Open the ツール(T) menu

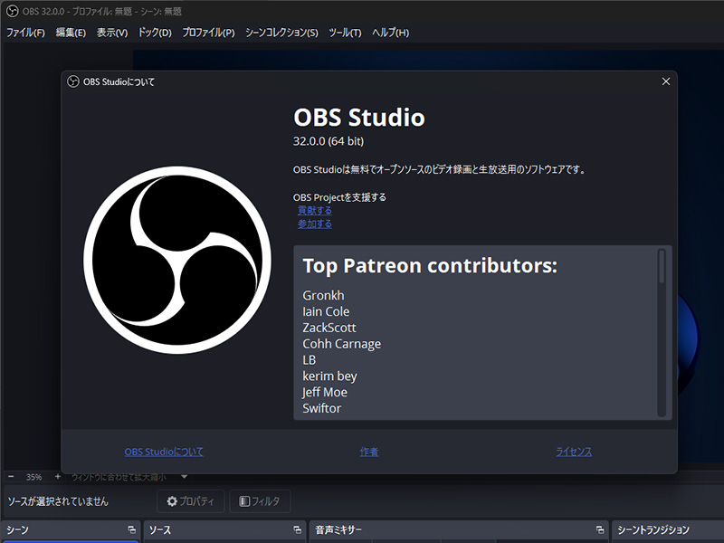coord(345,33)
